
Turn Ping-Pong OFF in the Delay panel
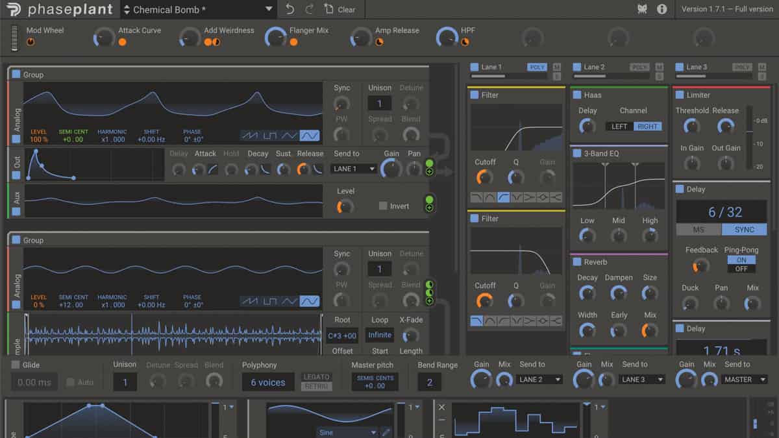pos(741,268)
